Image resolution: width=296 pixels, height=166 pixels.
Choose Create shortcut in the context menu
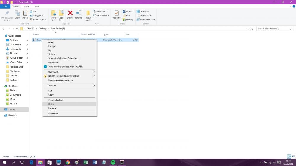click(x=70, y=100)
